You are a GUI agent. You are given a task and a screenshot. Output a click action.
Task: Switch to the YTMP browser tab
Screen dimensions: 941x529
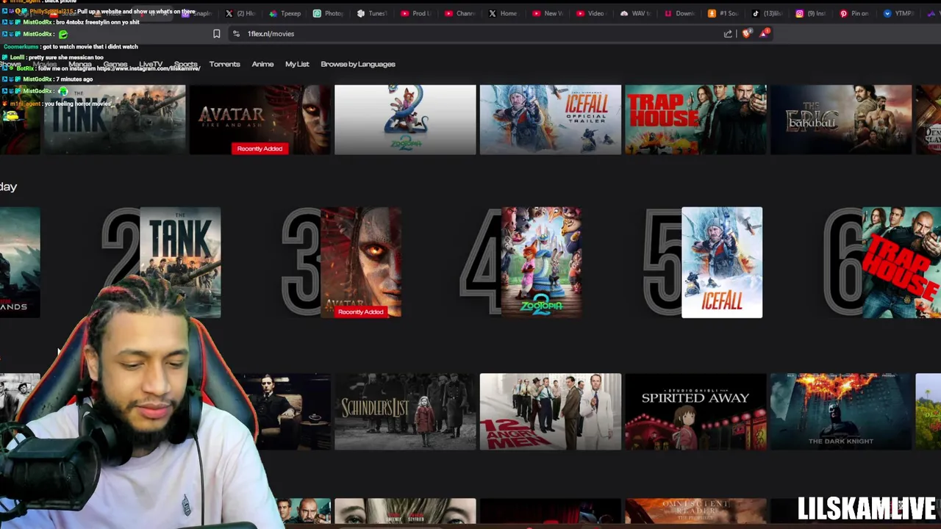(899, 13)
